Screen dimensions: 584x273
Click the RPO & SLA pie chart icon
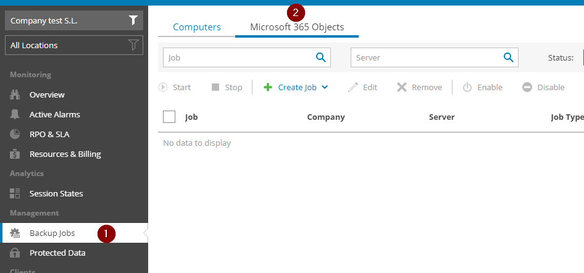[x=15, y=135]
